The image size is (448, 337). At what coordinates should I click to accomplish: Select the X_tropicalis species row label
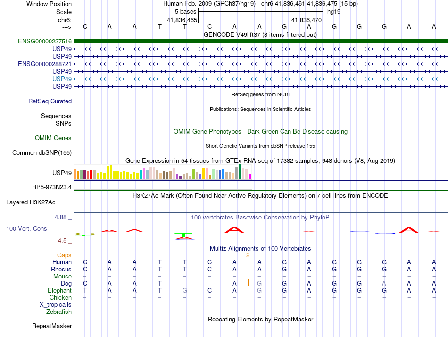(56, 305)
